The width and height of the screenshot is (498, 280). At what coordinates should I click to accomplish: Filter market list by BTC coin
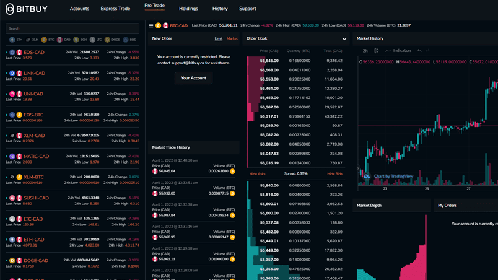(x=48, y=40)
